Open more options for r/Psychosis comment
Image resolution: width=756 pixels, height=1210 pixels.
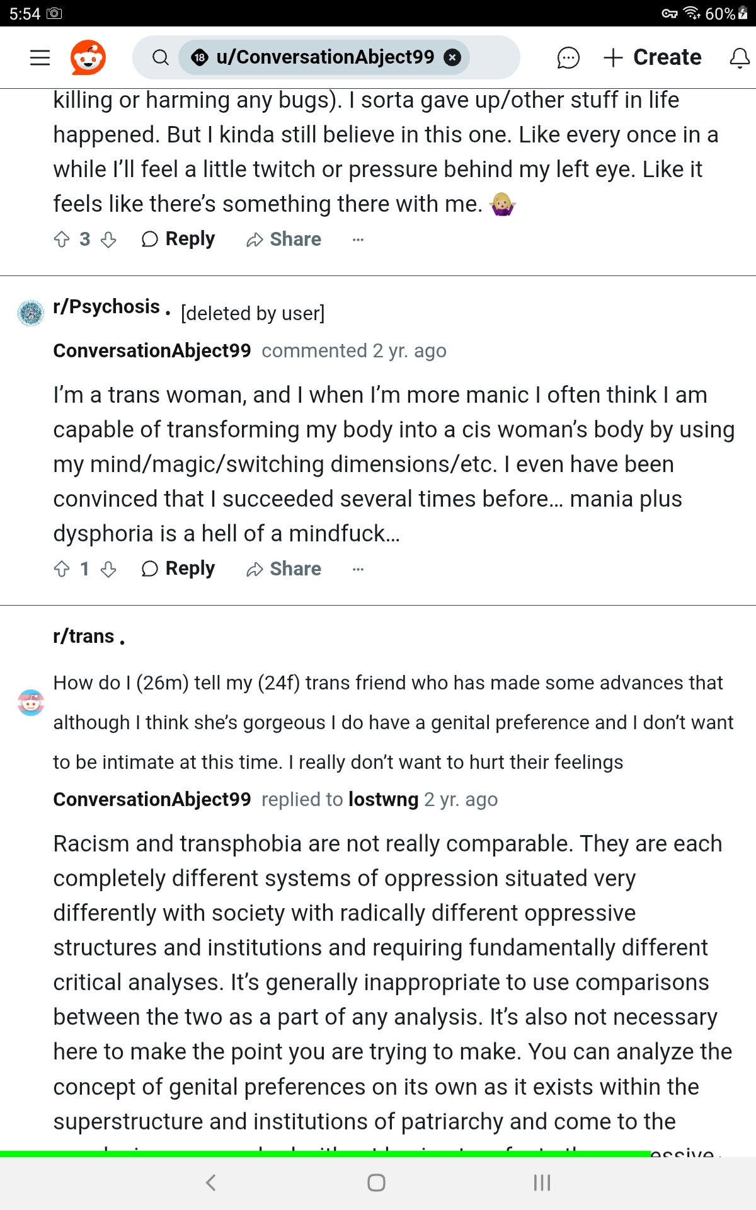358,569
